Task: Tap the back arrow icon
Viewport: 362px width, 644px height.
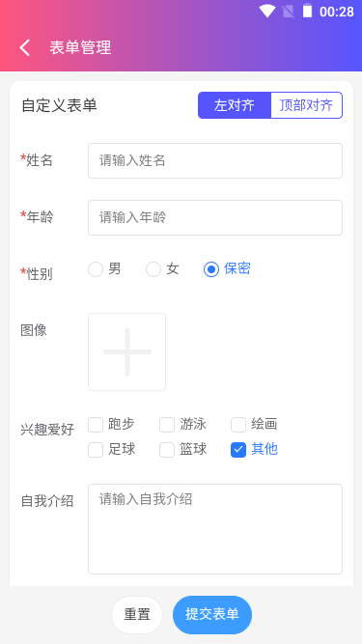Action: pos(25,47)
